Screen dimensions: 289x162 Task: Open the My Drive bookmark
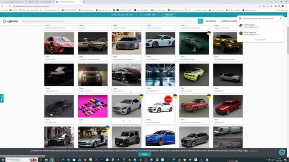pyautogui.click(x=233, y=10)
